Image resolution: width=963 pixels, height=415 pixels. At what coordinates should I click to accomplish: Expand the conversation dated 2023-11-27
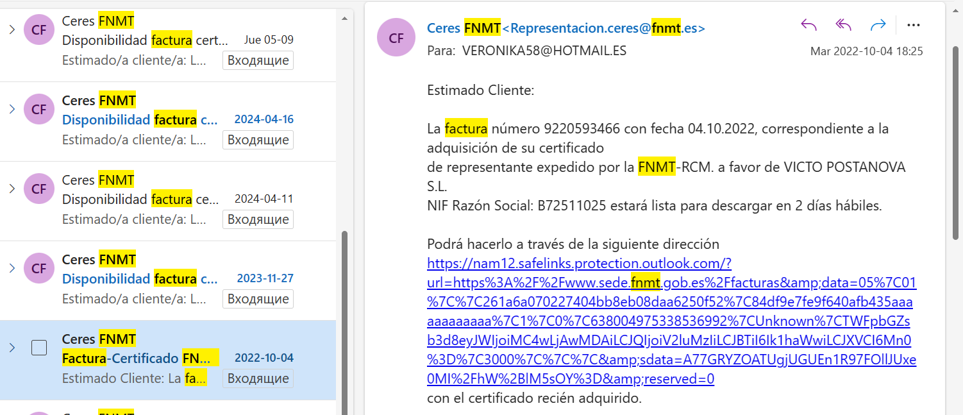pos(12,268)
